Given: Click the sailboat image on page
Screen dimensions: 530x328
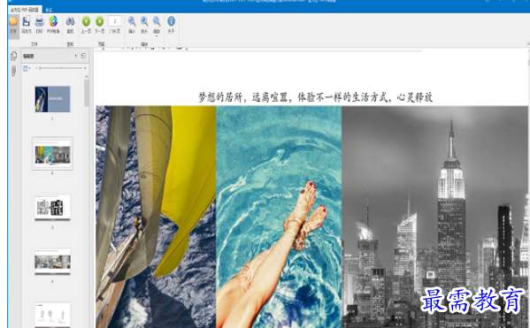Looking at the screenshot, I should pos(156,217).
